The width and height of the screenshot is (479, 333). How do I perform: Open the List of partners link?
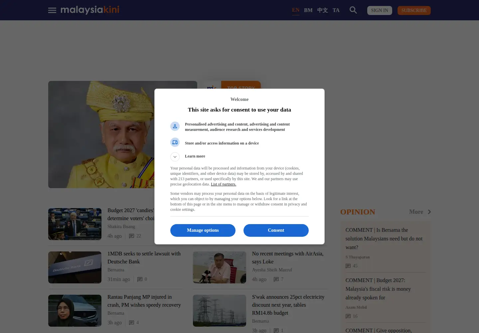(x=224, y=184)
